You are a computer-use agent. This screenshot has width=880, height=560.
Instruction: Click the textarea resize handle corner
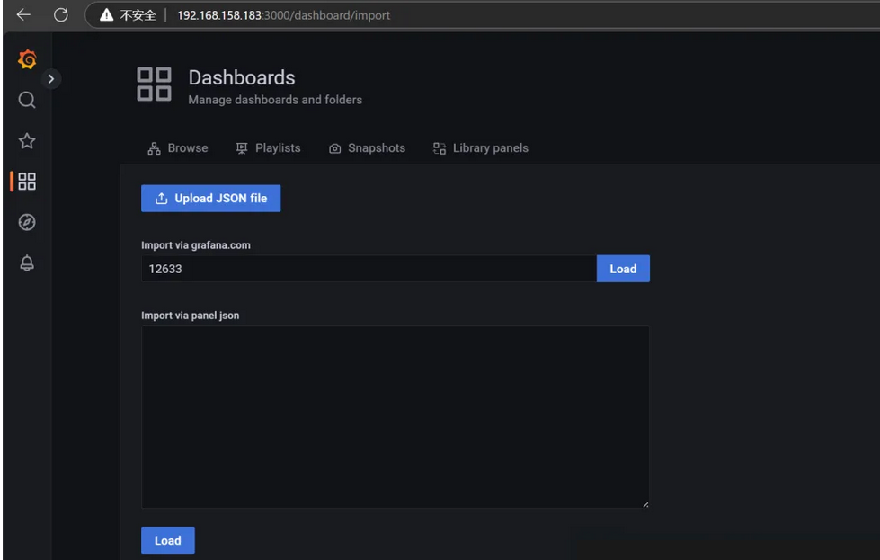coord(645,504)
